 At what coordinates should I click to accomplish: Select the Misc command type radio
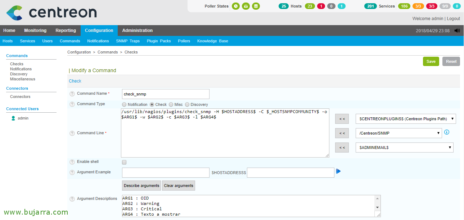click(171, 104)
